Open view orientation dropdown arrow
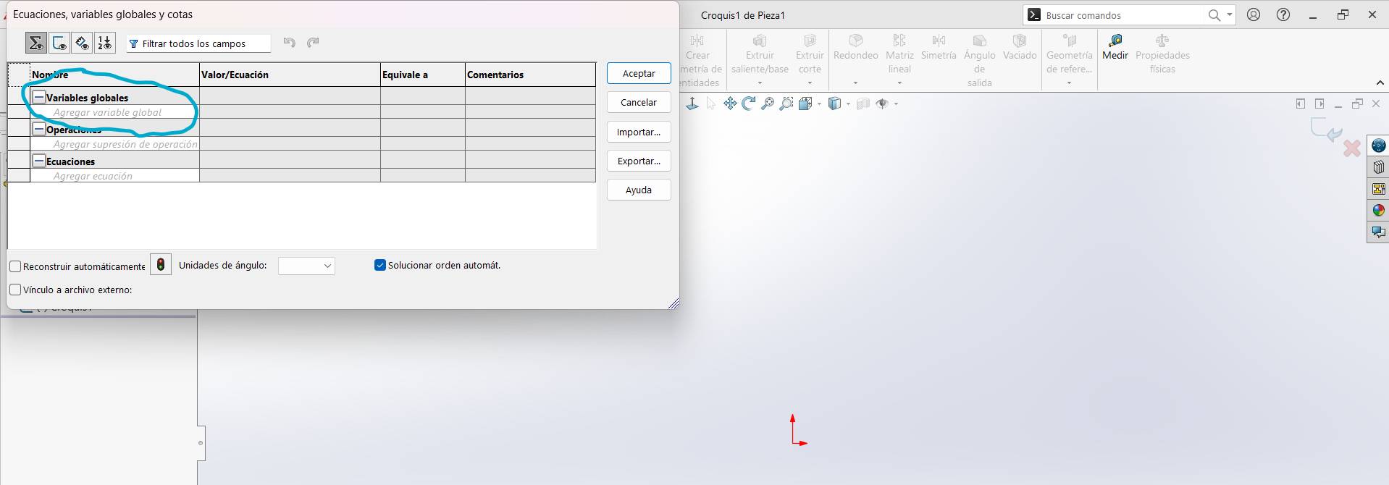 click(819, 104)
